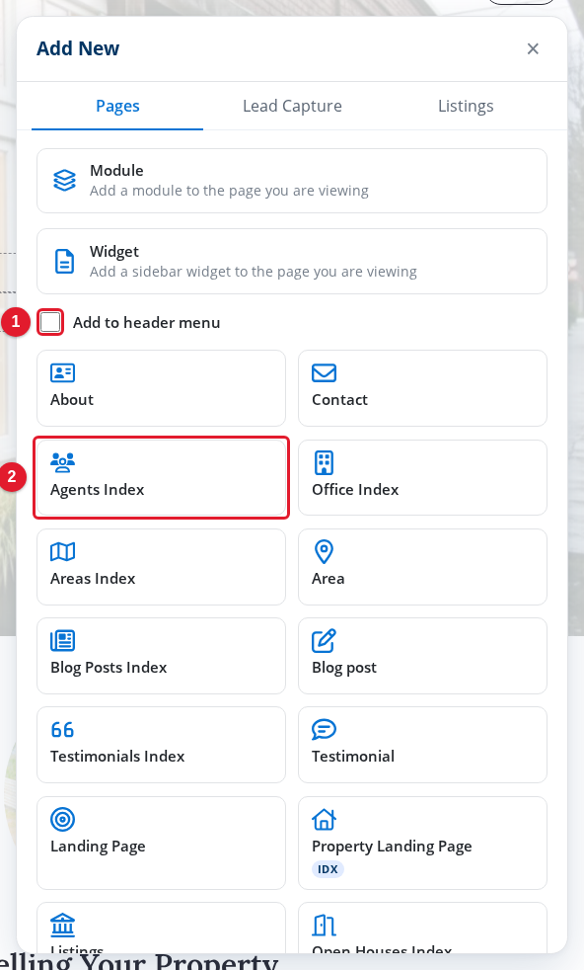
Task: Click 'Add a sidebar widget' description text
Action: point(254,272)
